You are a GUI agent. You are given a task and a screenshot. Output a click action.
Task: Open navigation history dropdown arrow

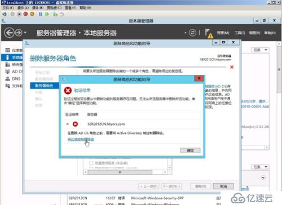(x=25, y=33)
